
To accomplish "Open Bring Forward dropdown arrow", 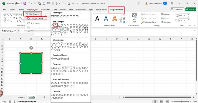I will (158, 14).
